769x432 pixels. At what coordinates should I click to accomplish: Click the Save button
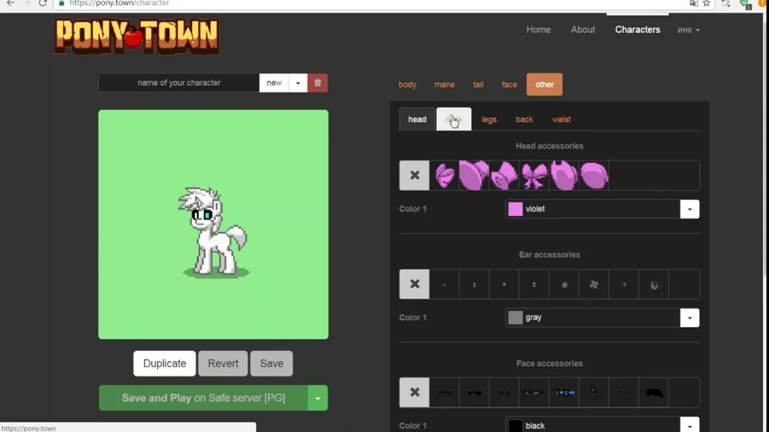272,364
